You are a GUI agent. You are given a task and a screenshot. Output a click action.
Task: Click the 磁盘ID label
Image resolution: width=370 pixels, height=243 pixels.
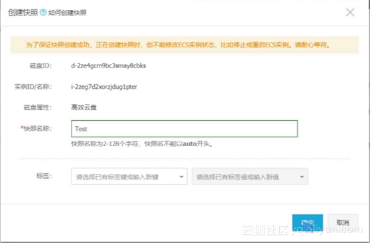click(x=41, y=65)
